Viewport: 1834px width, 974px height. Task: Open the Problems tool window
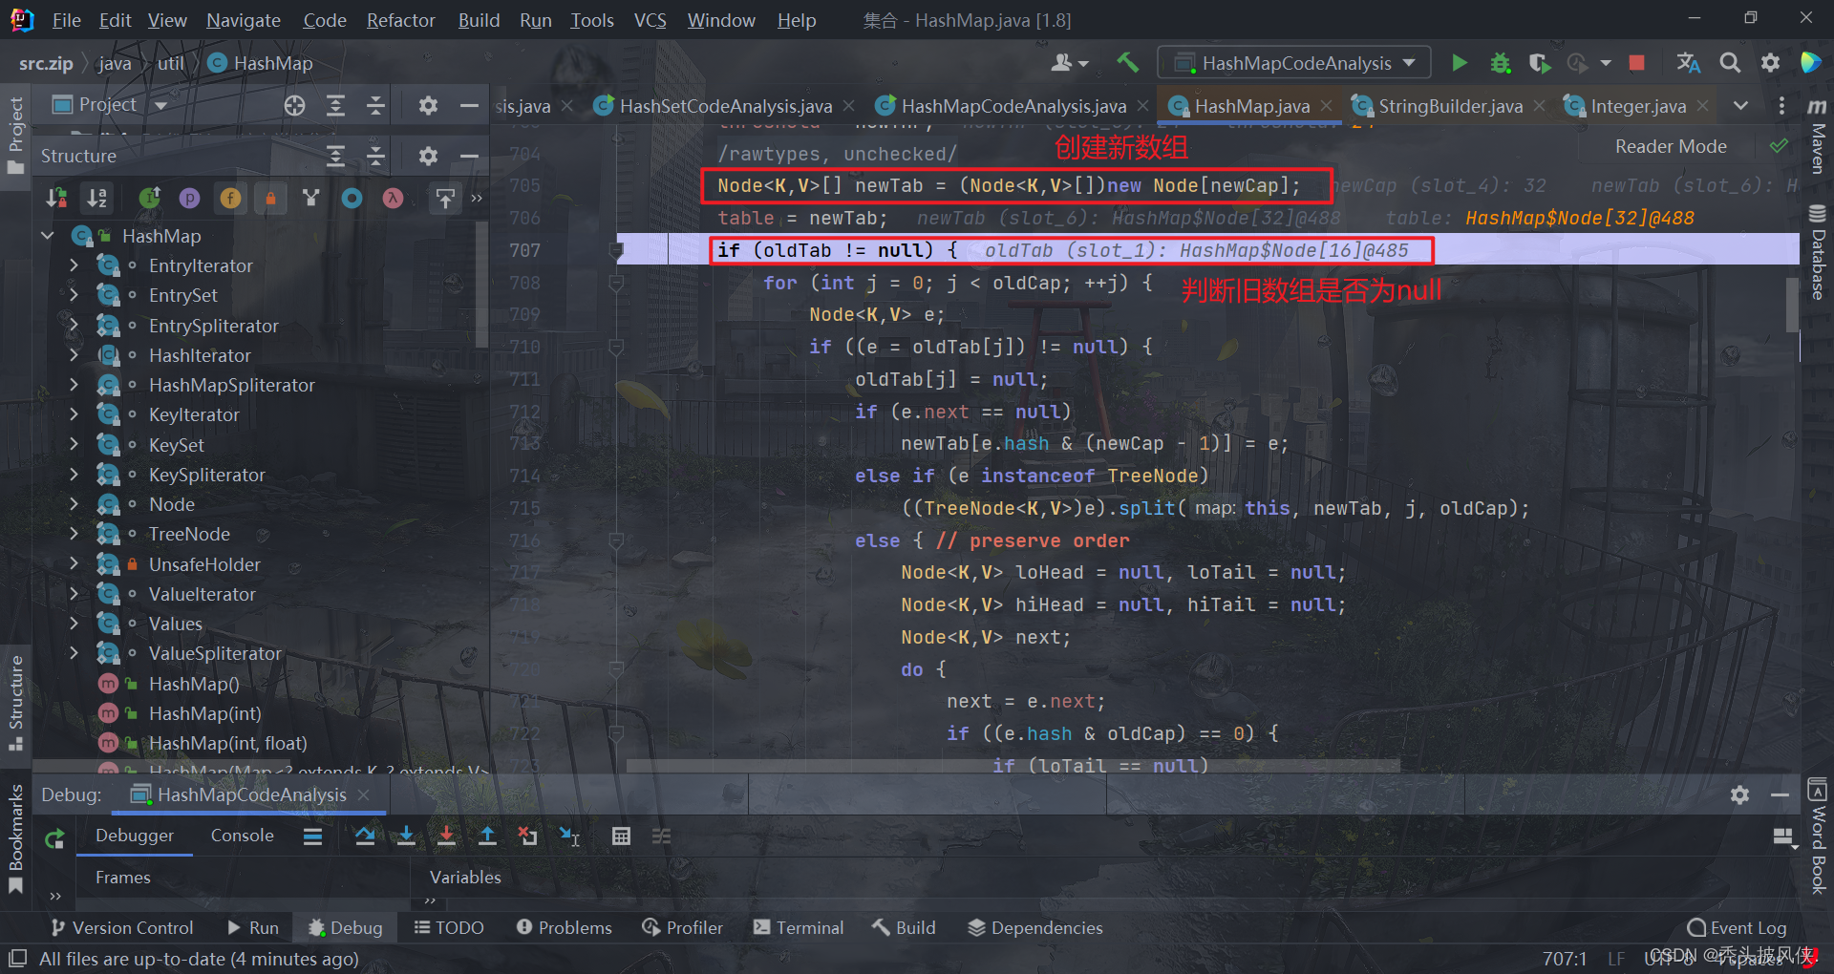pos(565,927)
